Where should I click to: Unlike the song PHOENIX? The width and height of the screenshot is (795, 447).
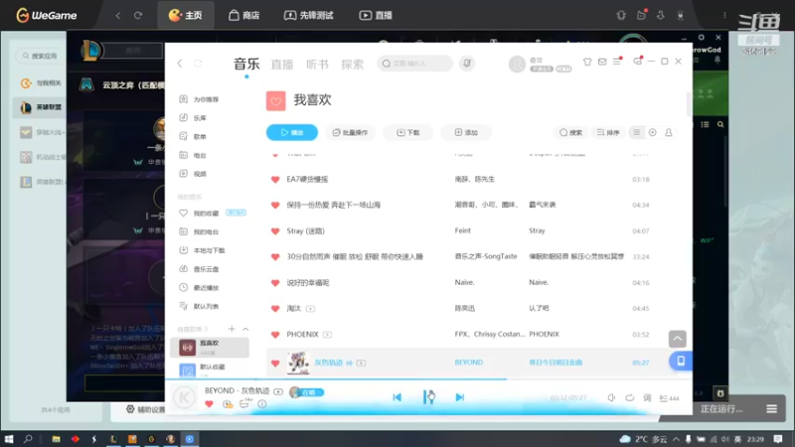click(x=275, y=335)
